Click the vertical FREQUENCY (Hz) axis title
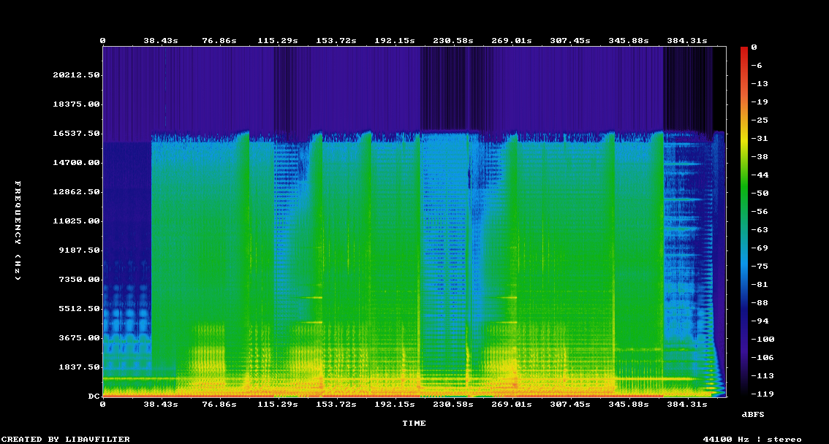Image resolution: width=829 pixels, height=444 pixels. click(x=19, y=231)
